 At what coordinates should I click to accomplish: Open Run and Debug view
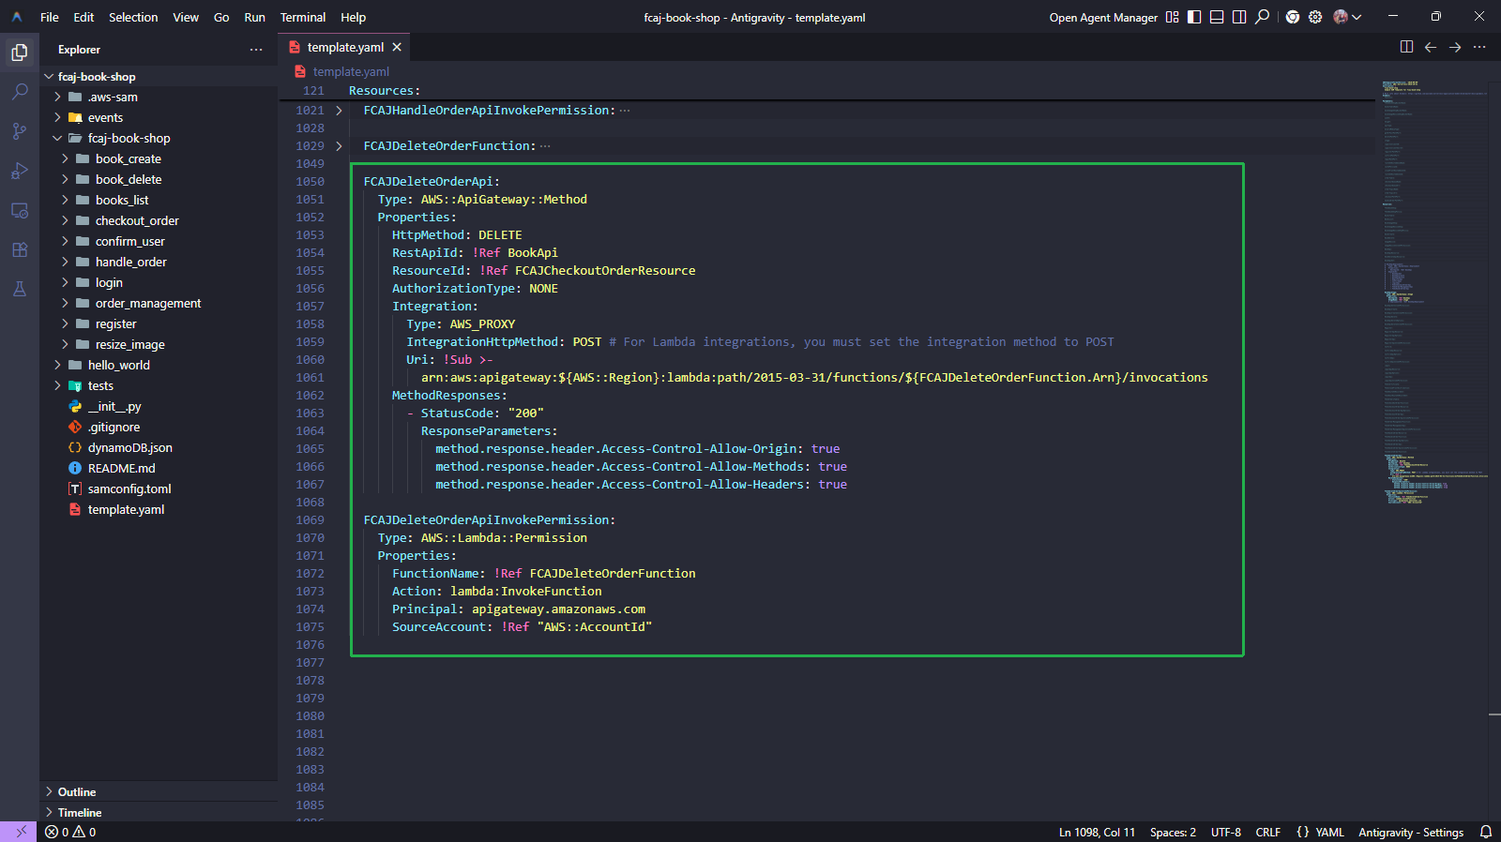point(19,171)
